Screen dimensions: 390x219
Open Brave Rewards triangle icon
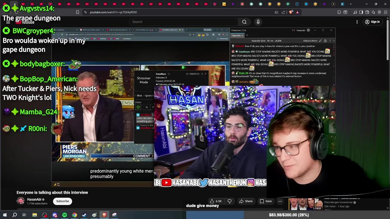coord(297,12)
